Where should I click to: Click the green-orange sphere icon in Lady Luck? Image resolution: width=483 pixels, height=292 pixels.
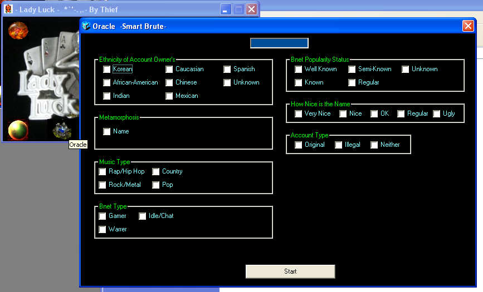(x=18, y=130)
